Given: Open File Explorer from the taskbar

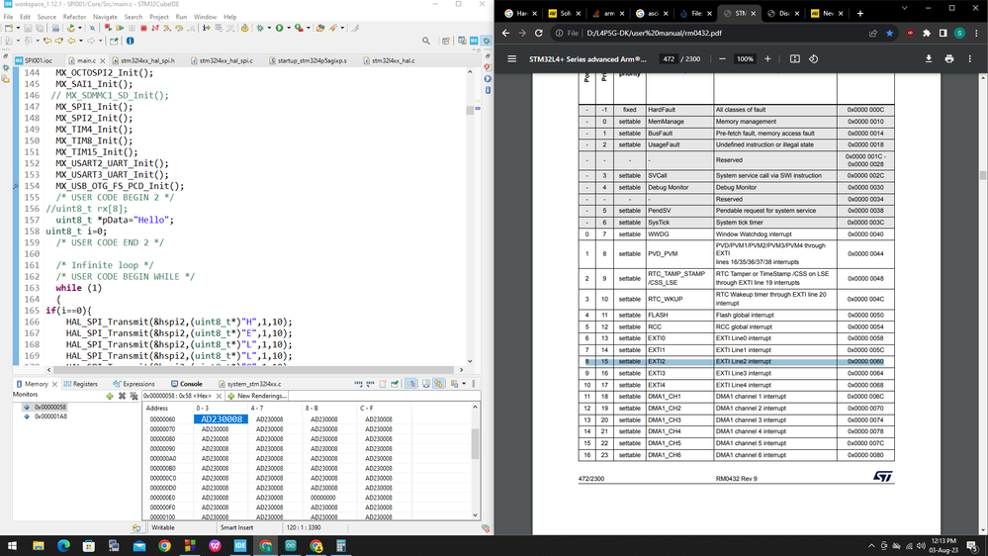Looking at the screenshot, I should (x=38, y=546).
